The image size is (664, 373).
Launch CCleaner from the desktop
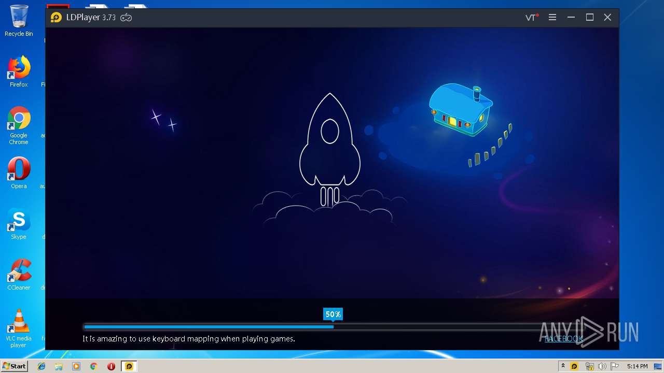pyautogui.click(x=19, y=275)
